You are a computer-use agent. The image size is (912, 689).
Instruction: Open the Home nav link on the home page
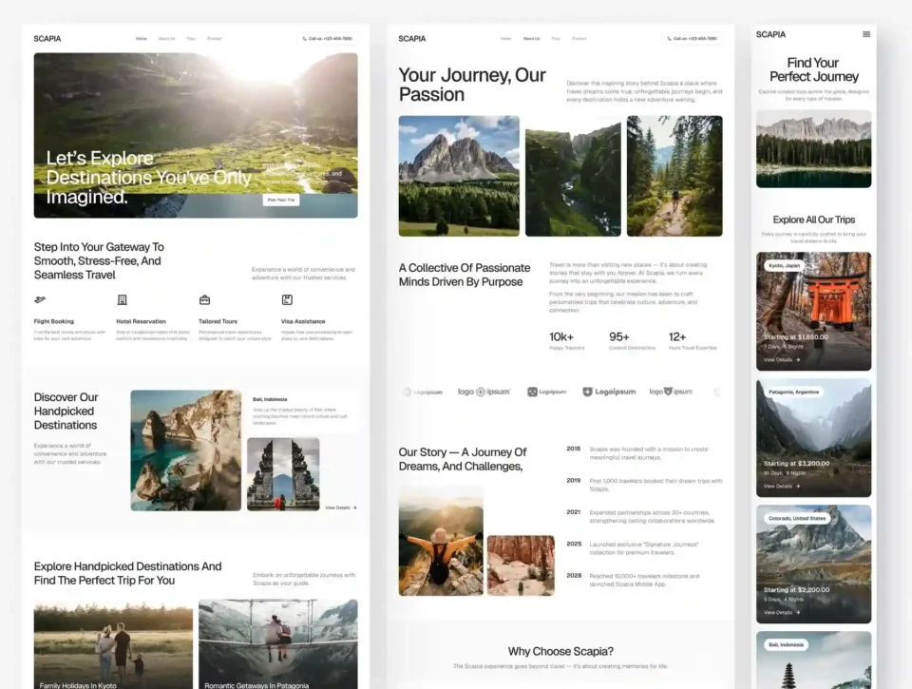(x=141, y=39)
